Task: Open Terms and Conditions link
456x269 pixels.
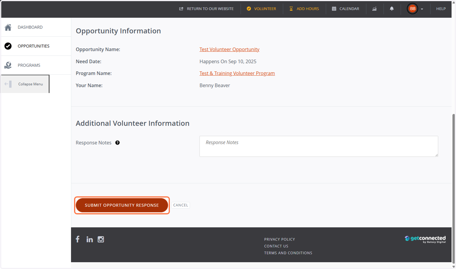Action: tap(288, 253)
